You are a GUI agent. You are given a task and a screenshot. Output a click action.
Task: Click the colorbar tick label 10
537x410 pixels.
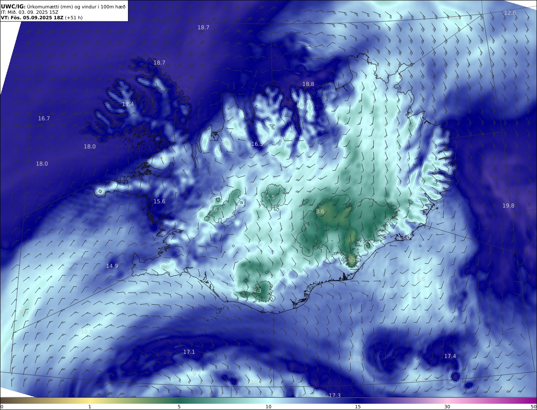coord(268,407)
